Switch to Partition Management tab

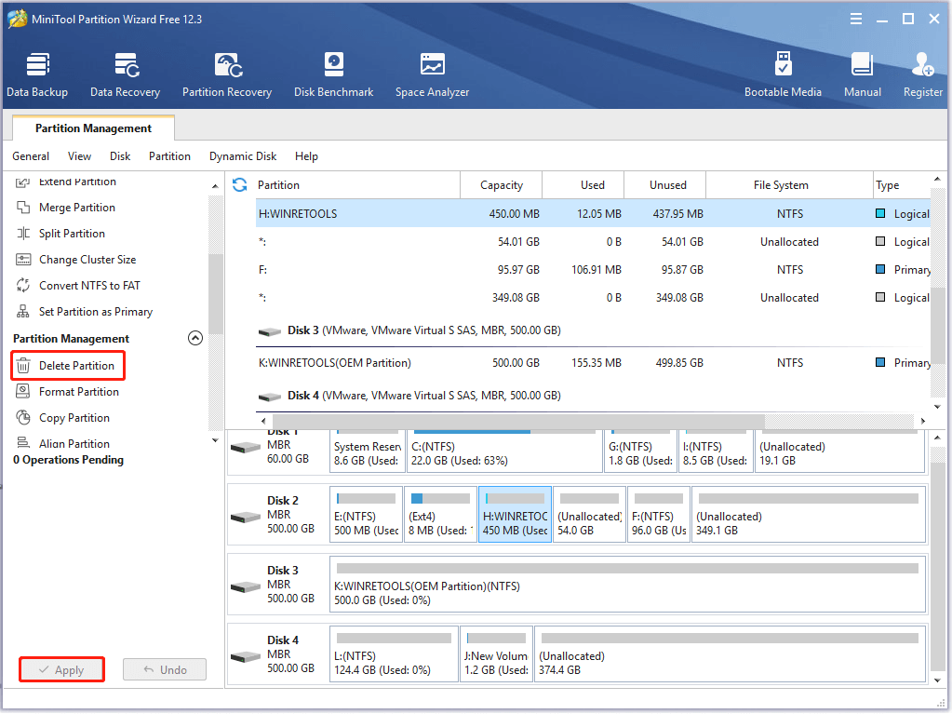click(x=93, y=128)
